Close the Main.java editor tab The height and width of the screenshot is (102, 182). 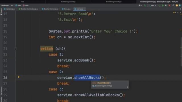tap(84, 9)
